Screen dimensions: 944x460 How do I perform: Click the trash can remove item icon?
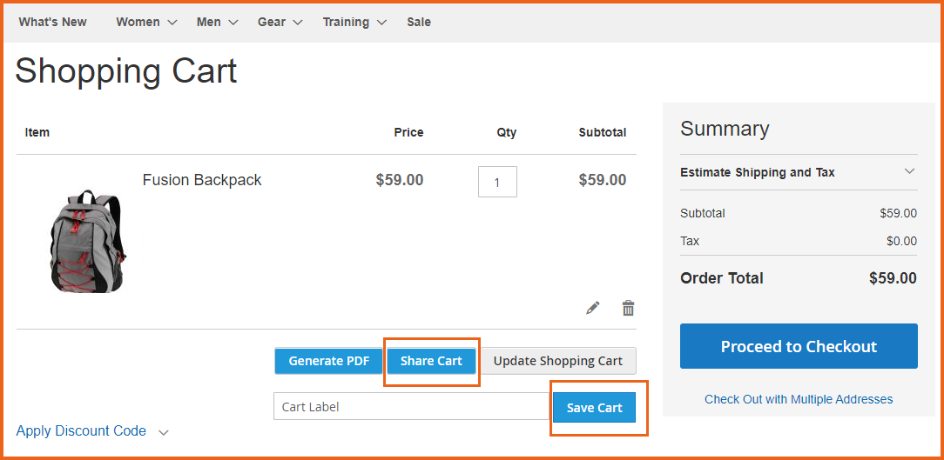point(628,308)
